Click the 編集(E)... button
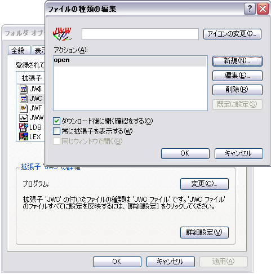 click(237, 76)
